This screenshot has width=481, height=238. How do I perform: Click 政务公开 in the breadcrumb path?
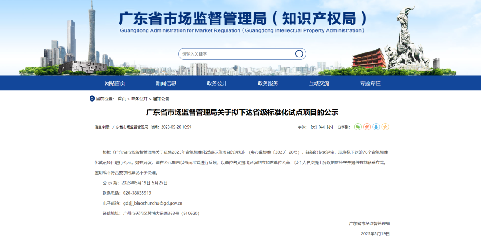tap(139, 99)
